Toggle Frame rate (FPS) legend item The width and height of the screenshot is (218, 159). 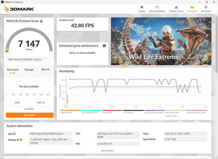(x=71, y=112)
